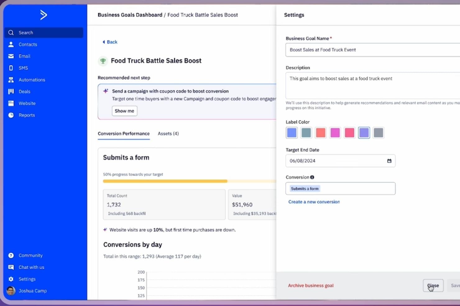Click the Conversion info icon
This screenshot has width=460, height=306.
click(x=312, y=177)
